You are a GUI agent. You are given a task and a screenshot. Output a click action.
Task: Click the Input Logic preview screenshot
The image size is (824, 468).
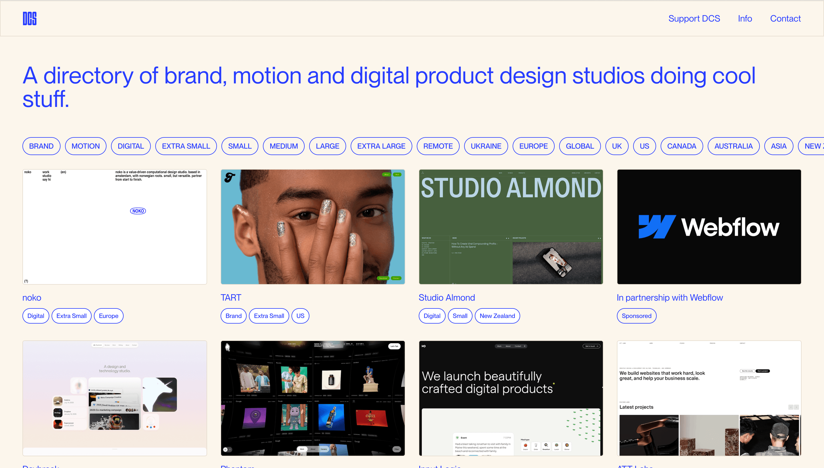click(511, 398)
